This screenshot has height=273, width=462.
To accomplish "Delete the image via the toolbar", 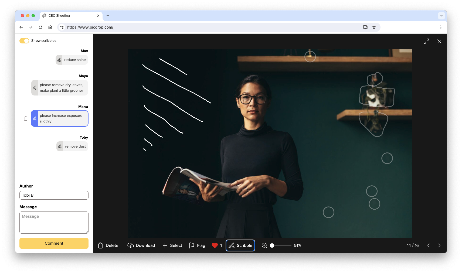I will click(108, 245).
